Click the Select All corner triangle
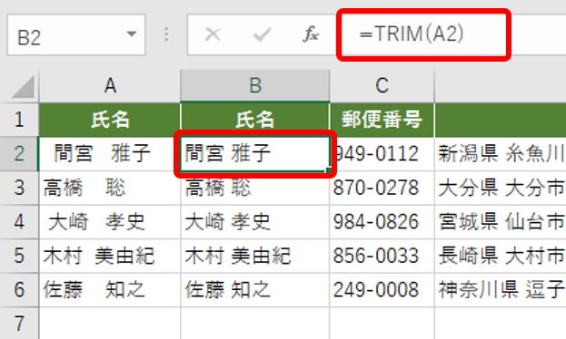 (x=23, y=87)
